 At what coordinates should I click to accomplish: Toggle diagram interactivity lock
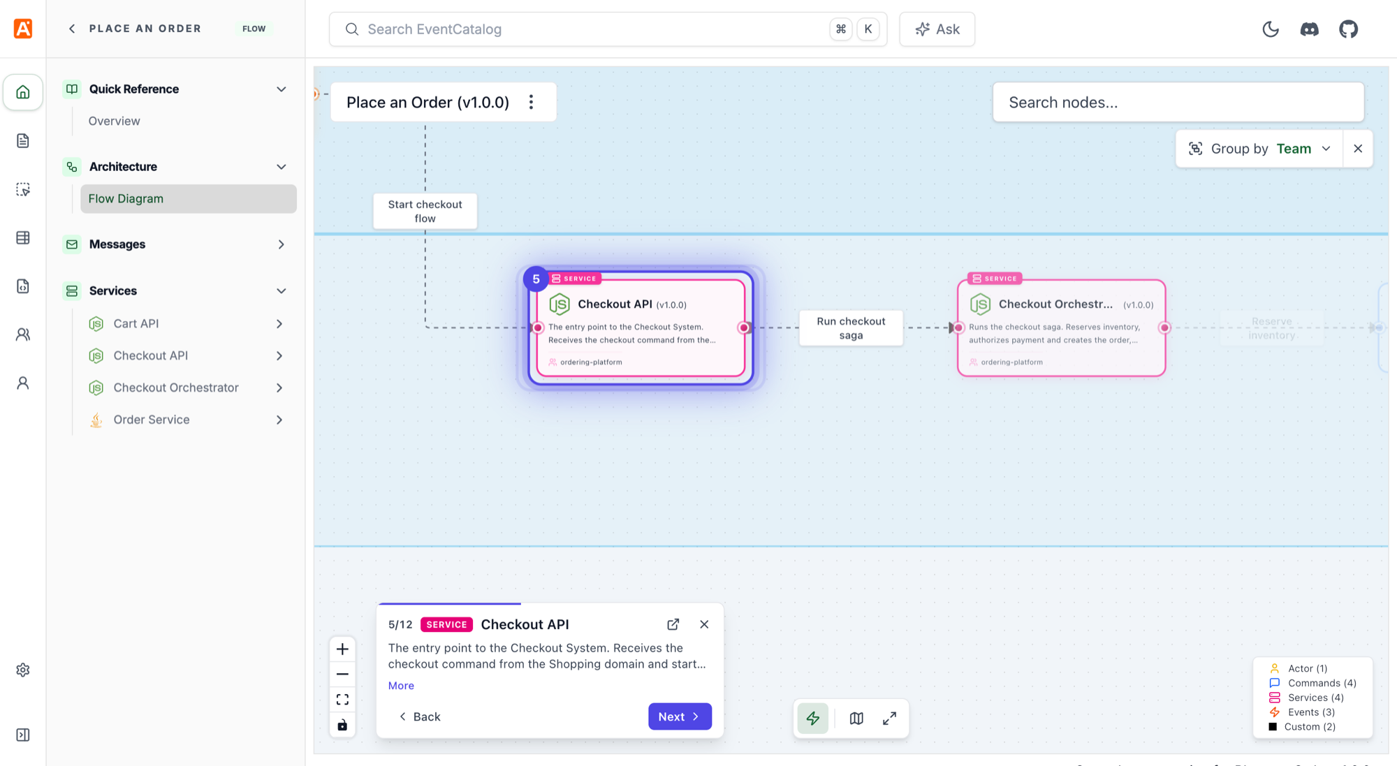[342, 725]
